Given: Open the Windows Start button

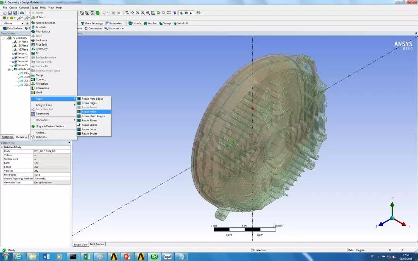Looking at the screenshot, I should coord(5,256).
